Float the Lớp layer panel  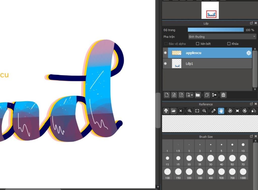tap(251, 23)
